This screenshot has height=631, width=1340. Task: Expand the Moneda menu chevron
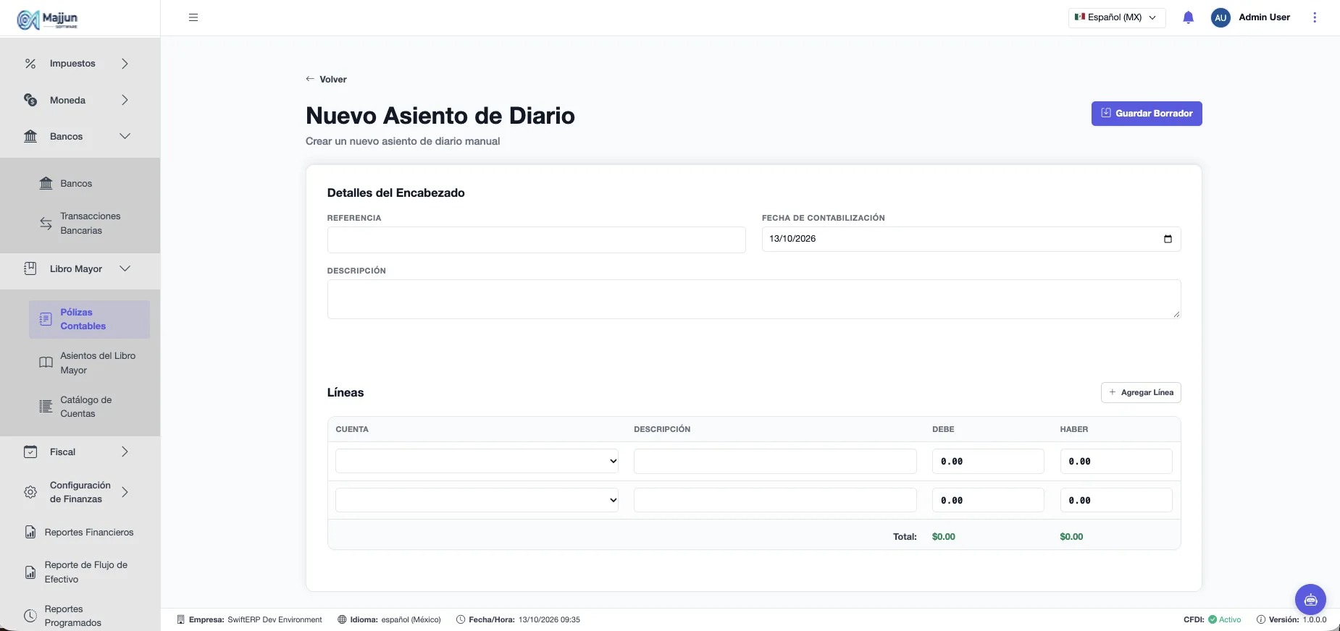[125, 100]
